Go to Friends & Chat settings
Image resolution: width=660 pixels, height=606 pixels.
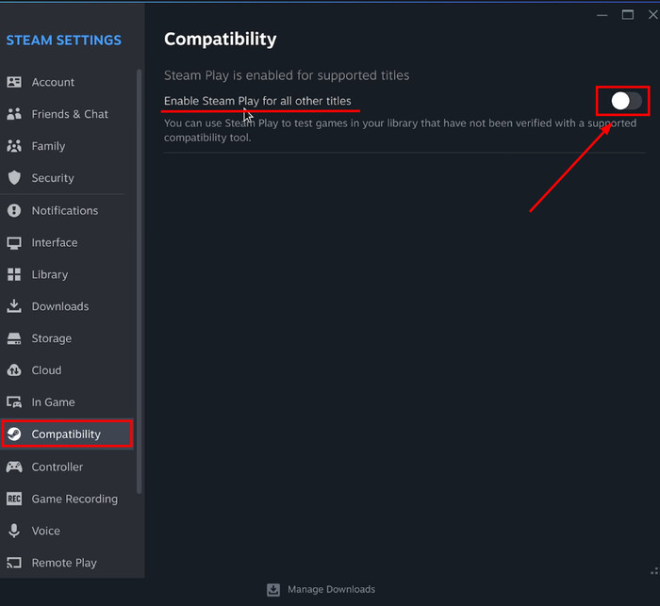point(67,114)
